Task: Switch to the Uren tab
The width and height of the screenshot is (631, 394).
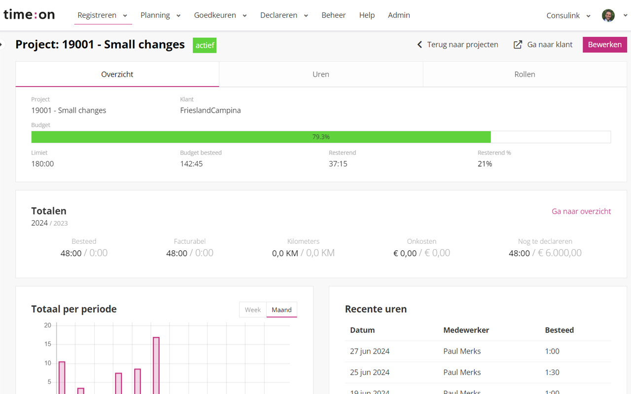Action: click(x=321, y=74)
